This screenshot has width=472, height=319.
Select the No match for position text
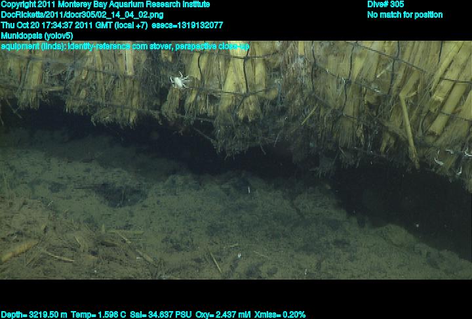pos(405,15)
